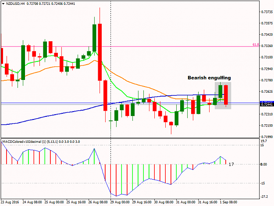Viewport: 274px width, 206px height.
Task: Select the 0.72310 price scale label
Action: click(x=267, y=114)
